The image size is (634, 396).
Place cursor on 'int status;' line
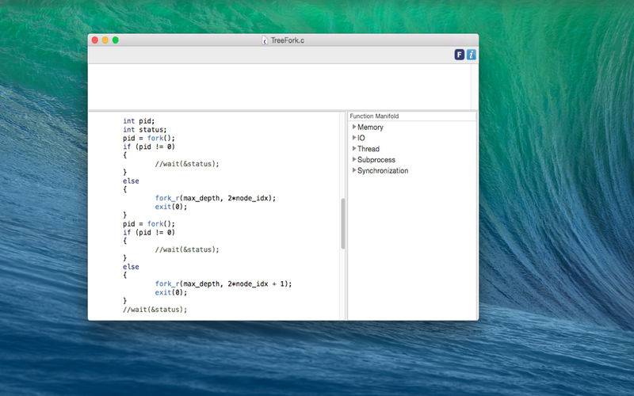tap(145, 129)
